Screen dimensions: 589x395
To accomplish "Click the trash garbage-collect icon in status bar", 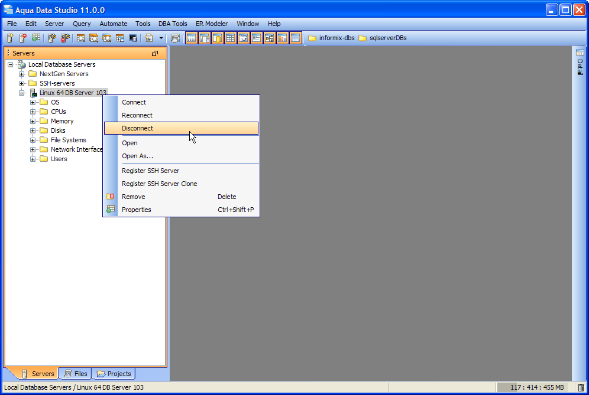I will (x=581, y=387).
